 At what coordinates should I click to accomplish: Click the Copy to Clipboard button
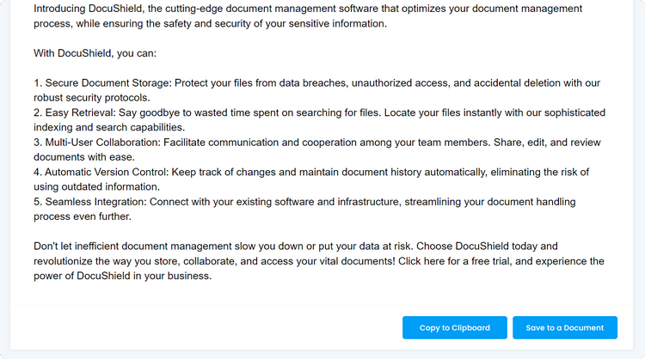pos(454,327)
